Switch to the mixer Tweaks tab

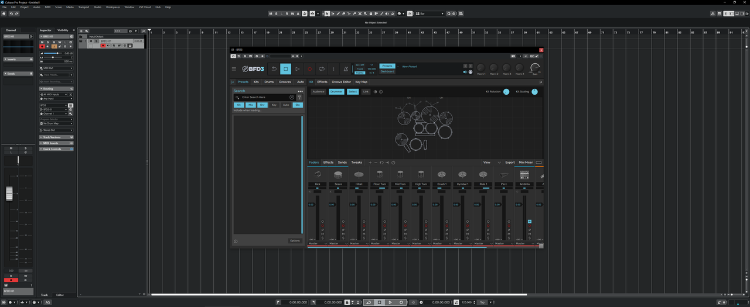[x=357, y=163]
